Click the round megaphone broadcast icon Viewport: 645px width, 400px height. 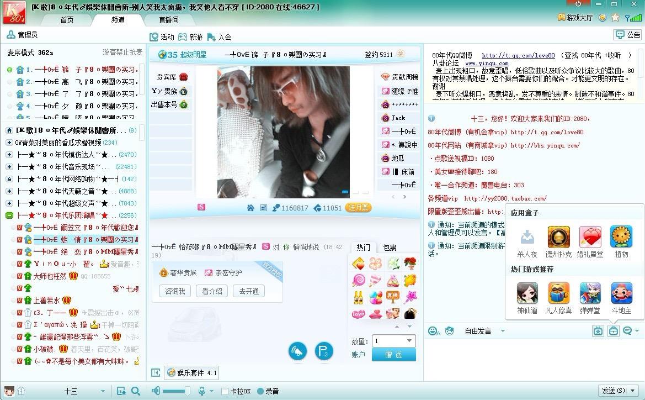pos(297,351)
